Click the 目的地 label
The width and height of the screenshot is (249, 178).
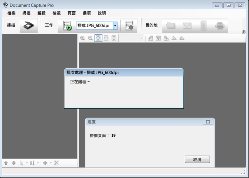tap(152, 25)
